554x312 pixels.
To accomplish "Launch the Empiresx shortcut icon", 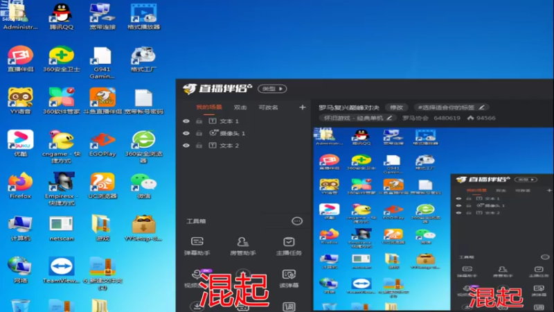I will pos(62,189).
